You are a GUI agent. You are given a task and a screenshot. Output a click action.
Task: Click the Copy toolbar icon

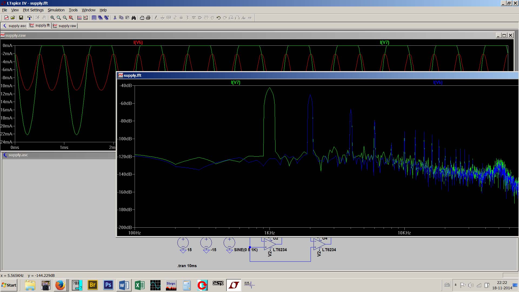pos(121,18)
